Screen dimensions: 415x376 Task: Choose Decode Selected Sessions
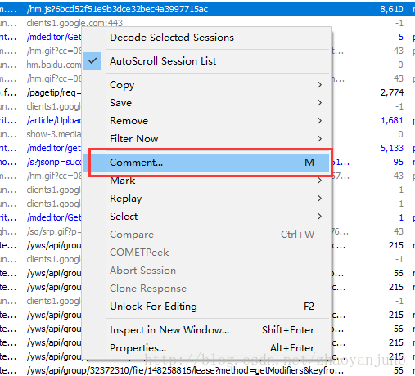point(172,38)
